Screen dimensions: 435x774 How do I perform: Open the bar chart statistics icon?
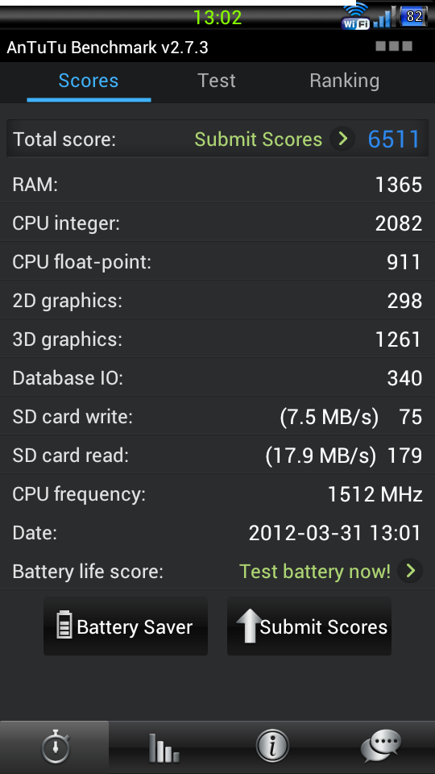[164, 747]
